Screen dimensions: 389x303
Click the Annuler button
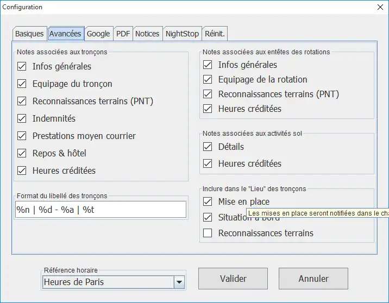point(313,279)
